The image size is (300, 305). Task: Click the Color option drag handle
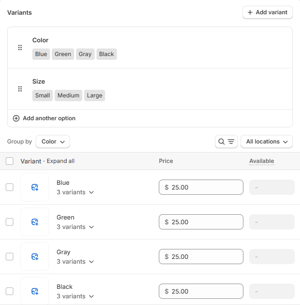pyautogui.click(x=20, y=48)
